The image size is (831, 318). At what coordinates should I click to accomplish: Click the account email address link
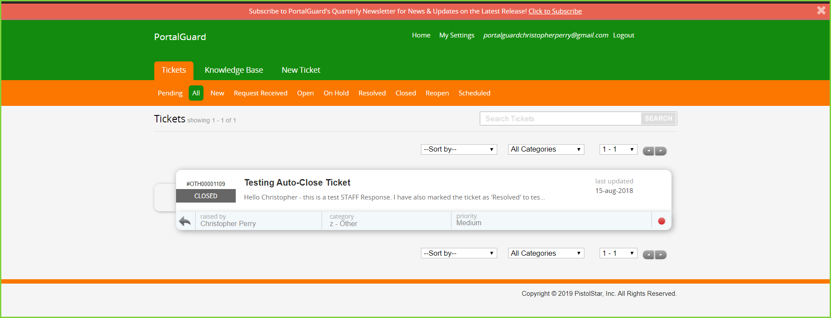(x=546, y=35)
